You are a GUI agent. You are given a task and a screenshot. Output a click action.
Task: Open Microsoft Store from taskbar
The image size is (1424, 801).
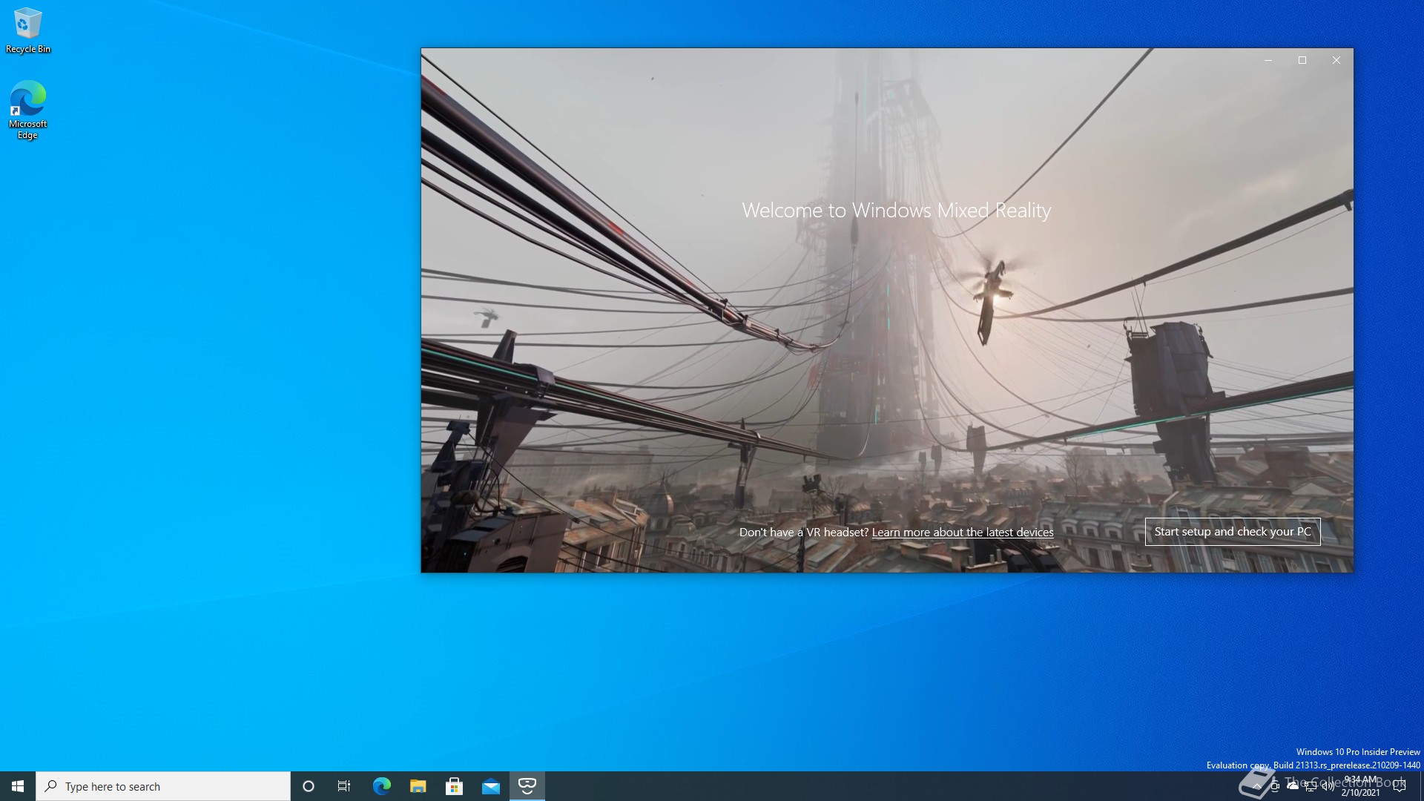click(454, 786)
